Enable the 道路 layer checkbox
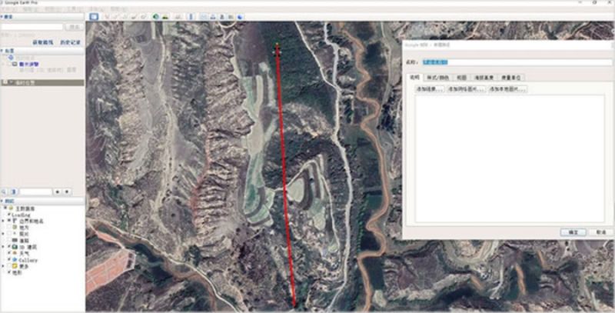The height and width of the screenshot is (313, 615). pos(9,240)
